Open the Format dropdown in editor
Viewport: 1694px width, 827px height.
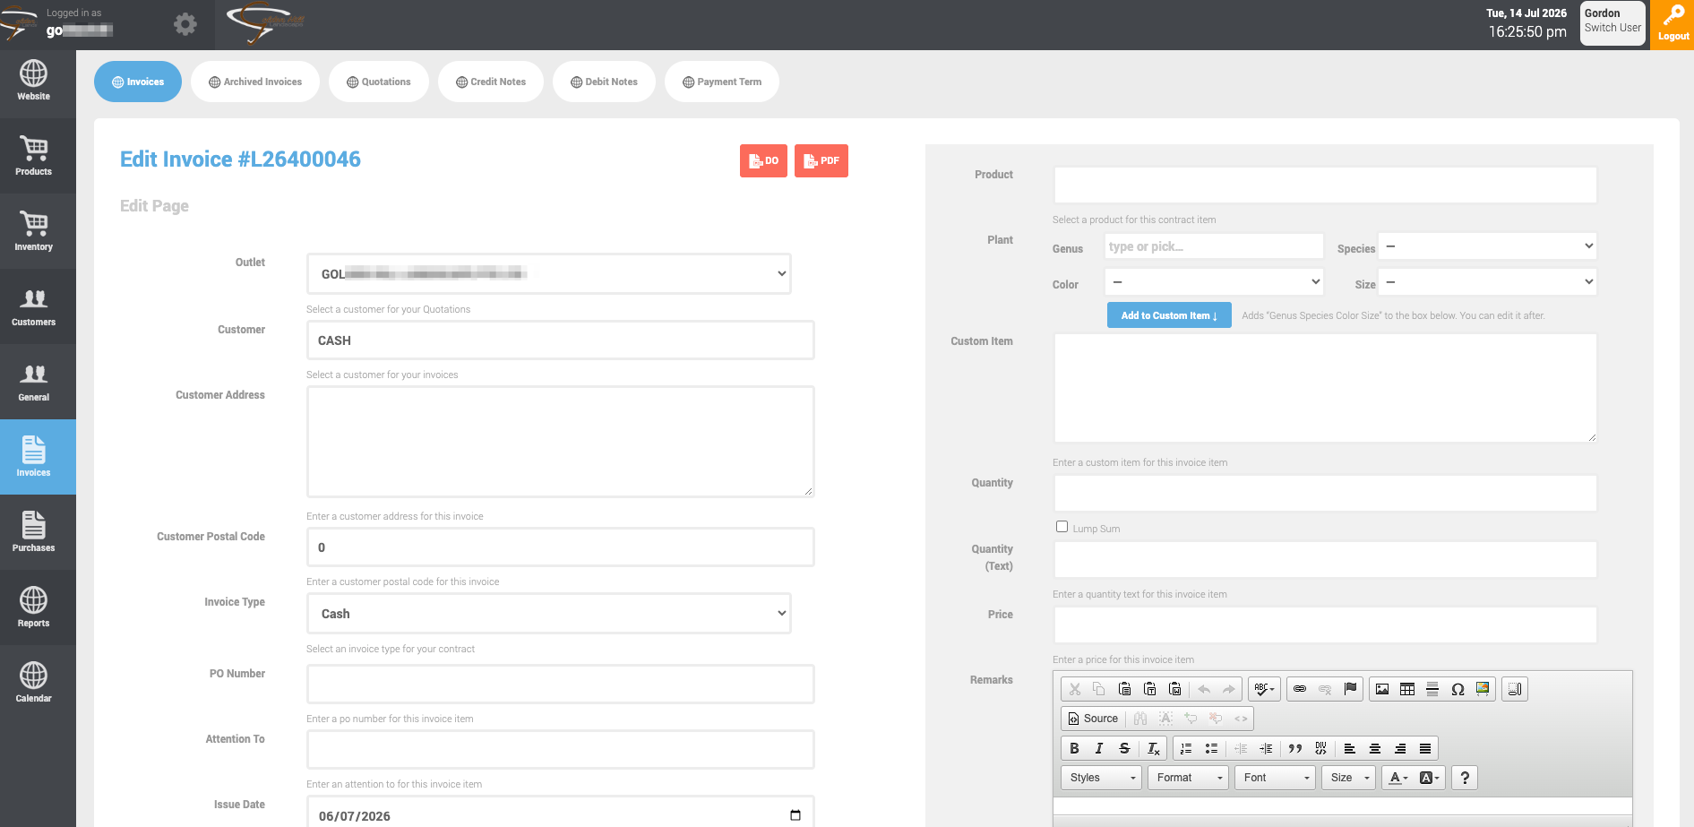(1189, 778)
